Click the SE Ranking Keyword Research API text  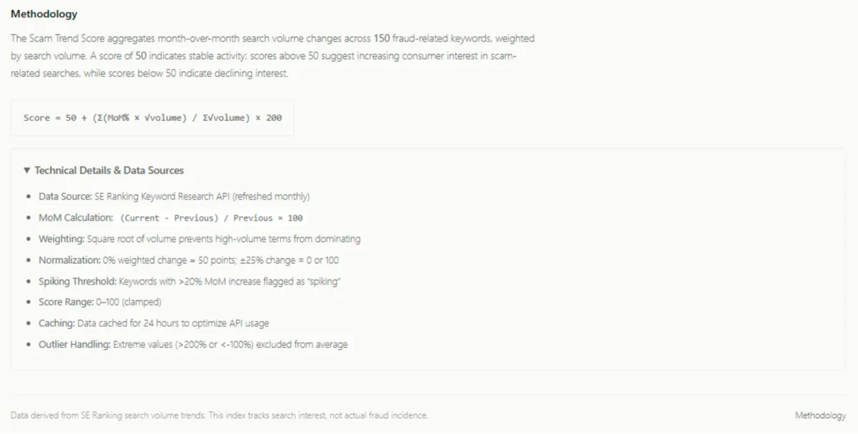[x=163, y=196]
